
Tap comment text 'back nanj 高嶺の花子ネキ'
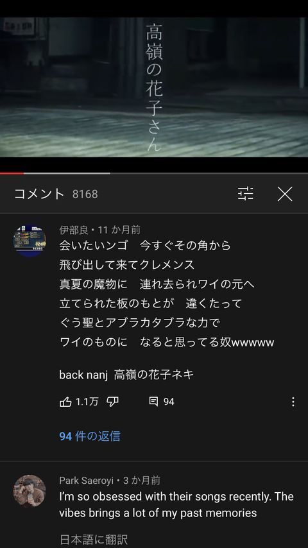coord(126,375)
